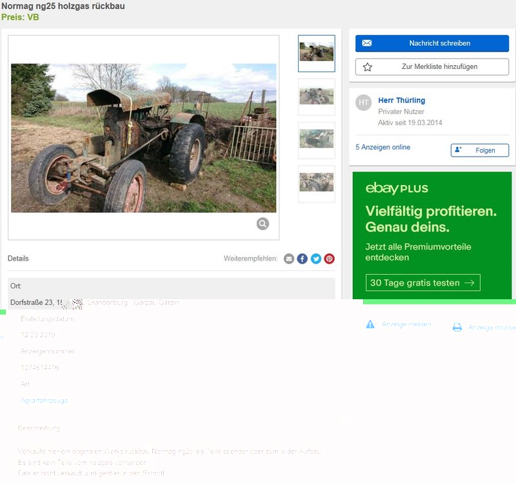The height and width of the screenshot is (483, 516).
Task: Select the third tractor thumbnail
Action: pos(316,140)
